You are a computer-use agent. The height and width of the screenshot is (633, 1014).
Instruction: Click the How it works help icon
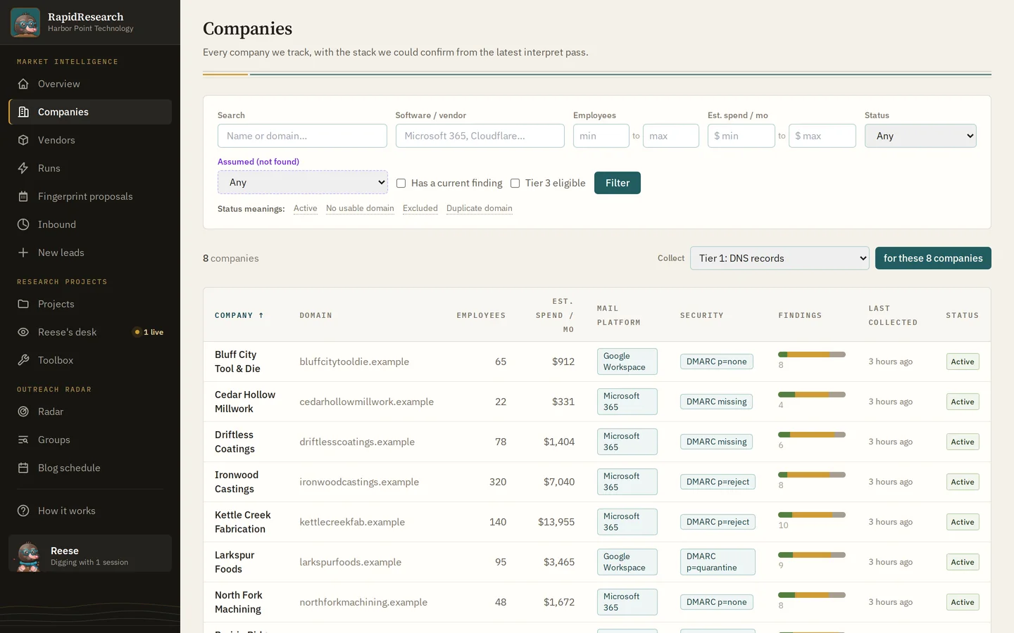[x=23, y=511]
